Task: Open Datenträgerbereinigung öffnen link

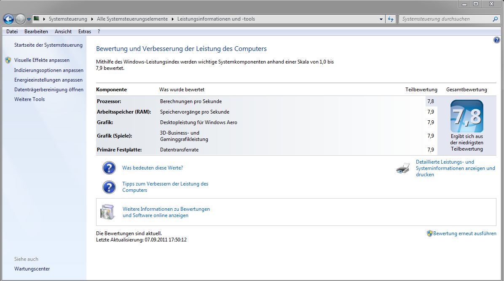Action: (x=48, y=90)
